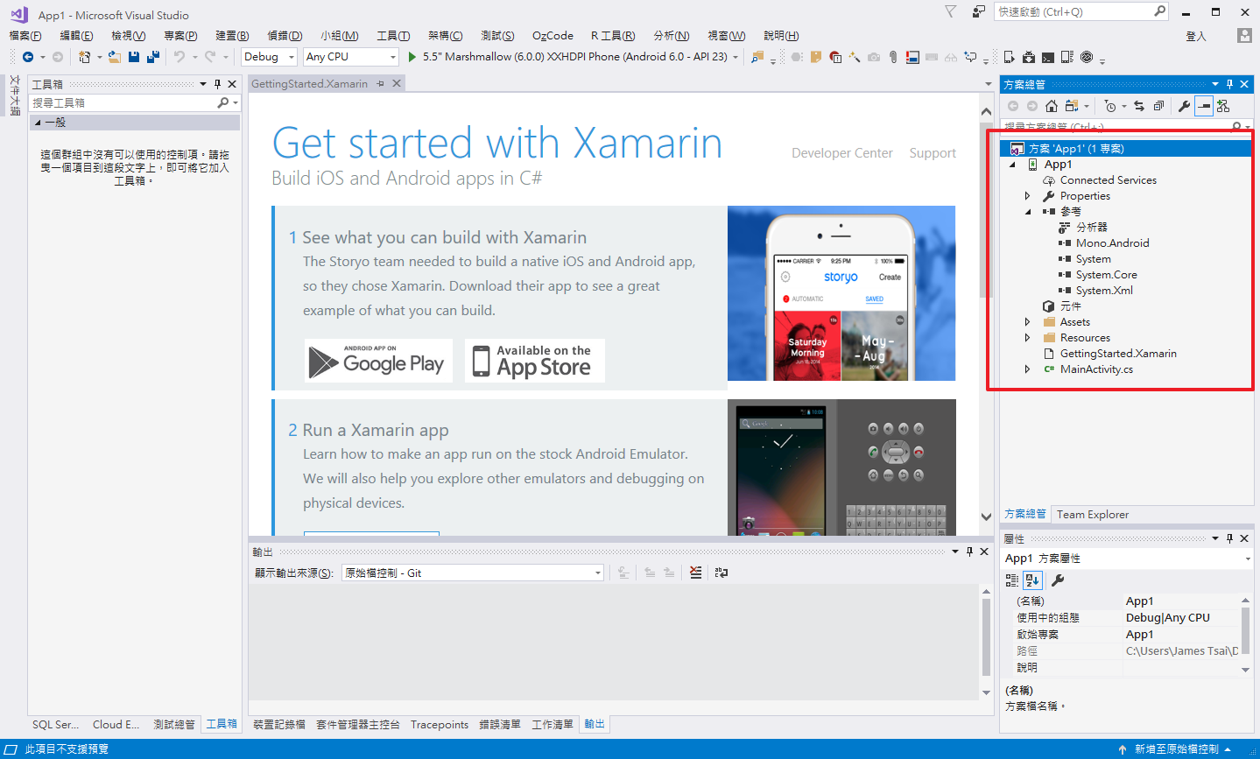
Task: Click the Google Play badge
Action: [378, 361]
